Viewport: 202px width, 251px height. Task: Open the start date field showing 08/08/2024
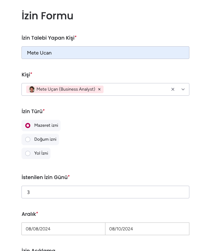click(63, 229)
